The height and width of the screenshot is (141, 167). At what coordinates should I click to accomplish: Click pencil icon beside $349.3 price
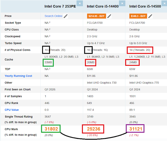pos(150,16)
